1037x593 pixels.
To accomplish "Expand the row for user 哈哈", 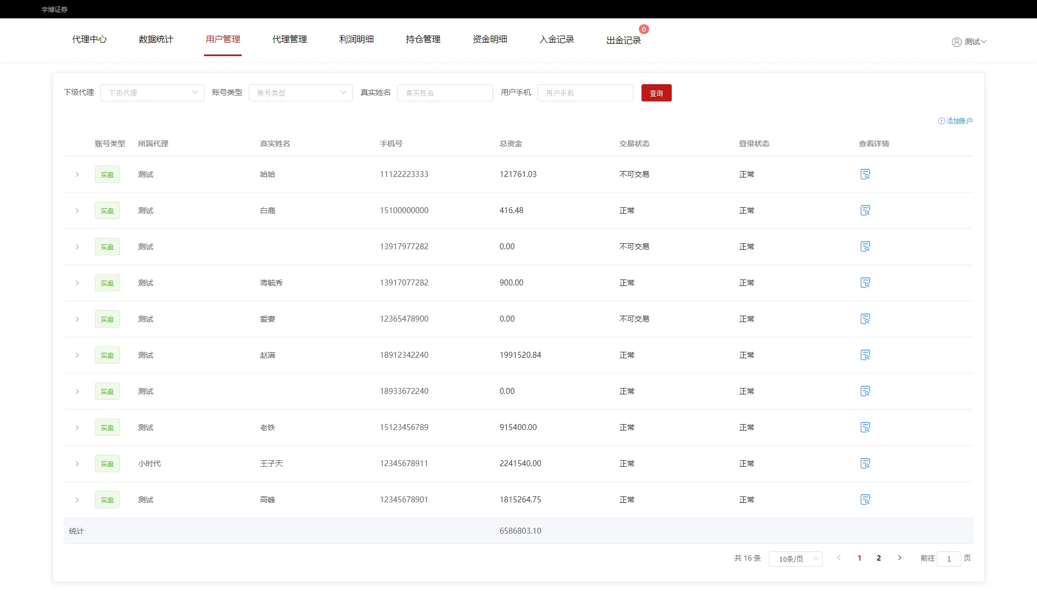I will pos(77,174).
